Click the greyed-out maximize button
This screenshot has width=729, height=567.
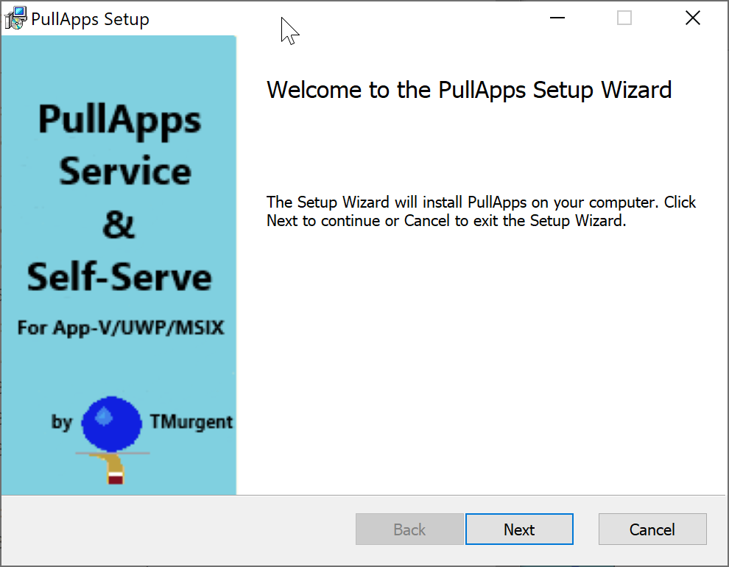pyautogui.click(x=624, y=18)
